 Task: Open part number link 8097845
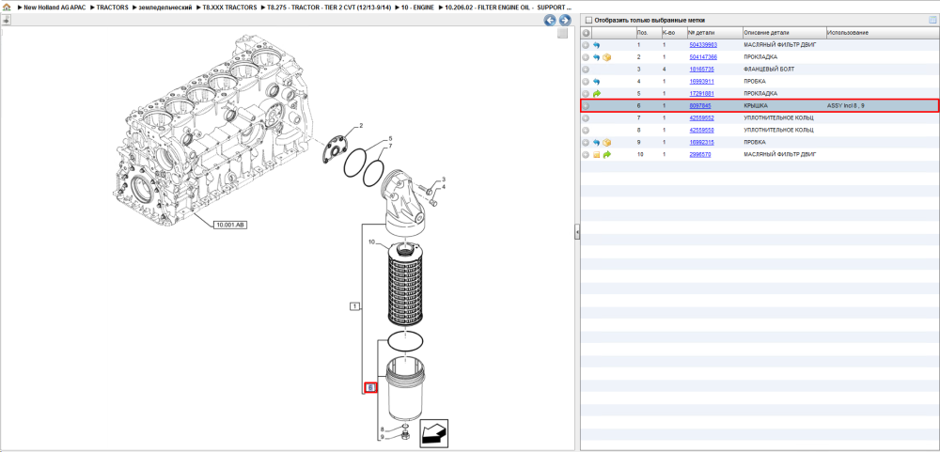click(x=700, y=106)
